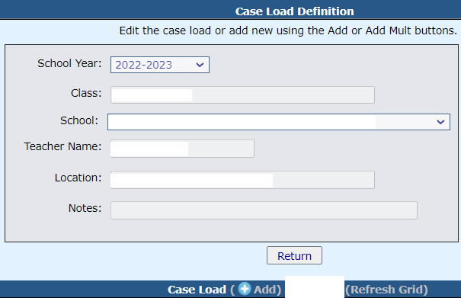The height and width of the screenshot is (298, 461).
Task: Click the Class label
Action: [x=86, y=93]
